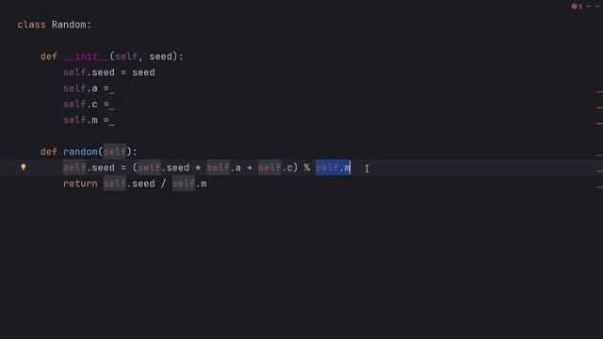Image resolution: width=603 pixels, height=339 pixels.
Task: Click 'self.m' at end of return line
Action: (x=189, y=184)
